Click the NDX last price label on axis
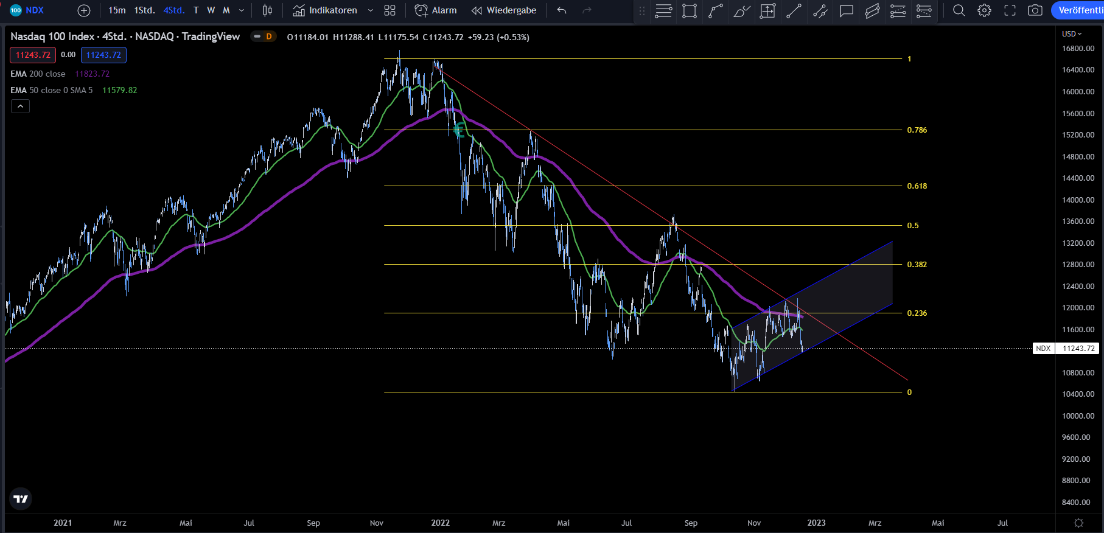 (1066, 349)
